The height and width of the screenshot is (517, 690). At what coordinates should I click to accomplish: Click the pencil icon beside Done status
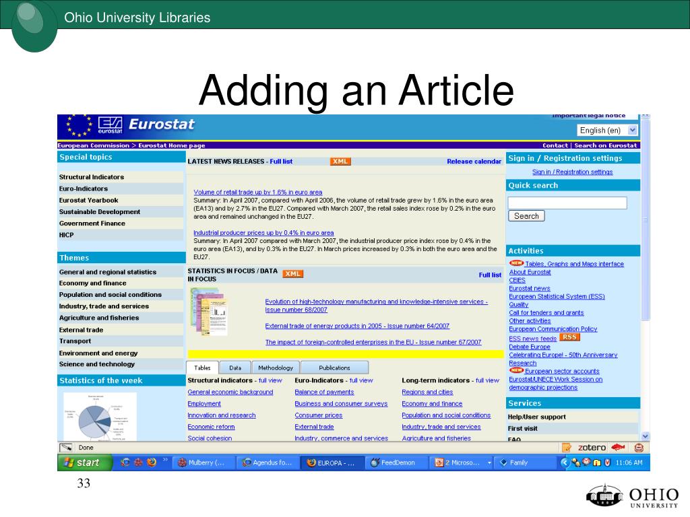[x=66, y=448]
